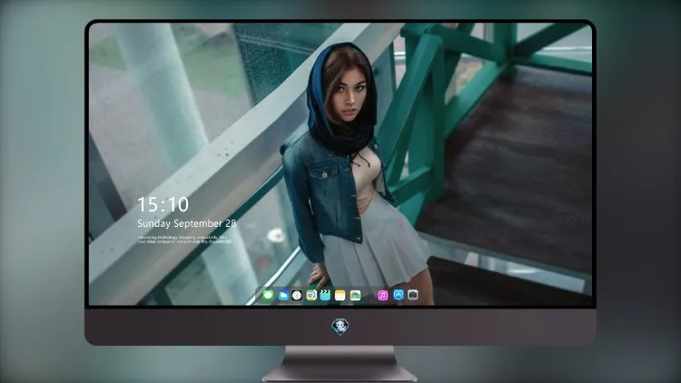Viewport: 681px width, 383px height.
Task: Open the Maps app in the dock
Action: pyautogui.click(x=311, y=295)
